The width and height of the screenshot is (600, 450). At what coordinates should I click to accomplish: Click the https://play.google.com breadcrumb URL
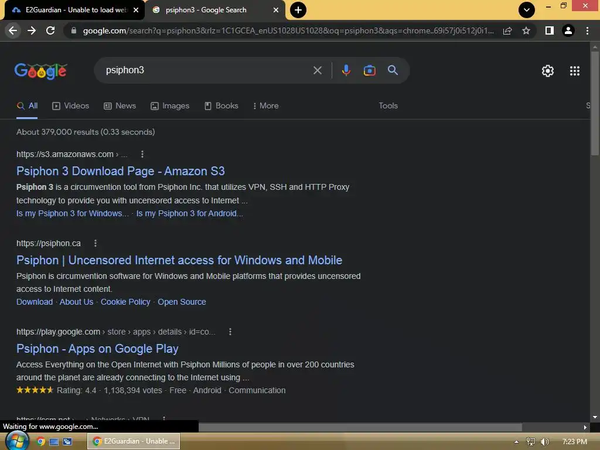coord(115,332)
